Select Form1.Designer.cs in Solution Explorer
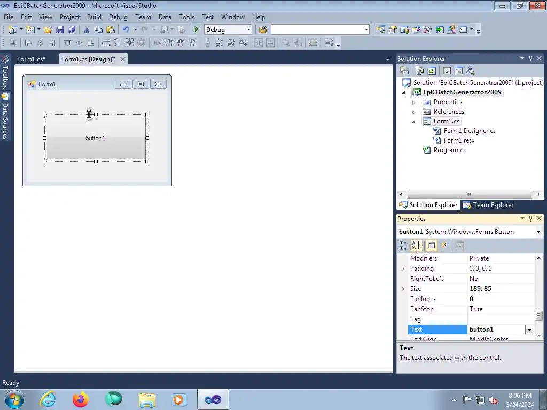The height and width of the screenshot is (410, 547). [x=469, y=131]
